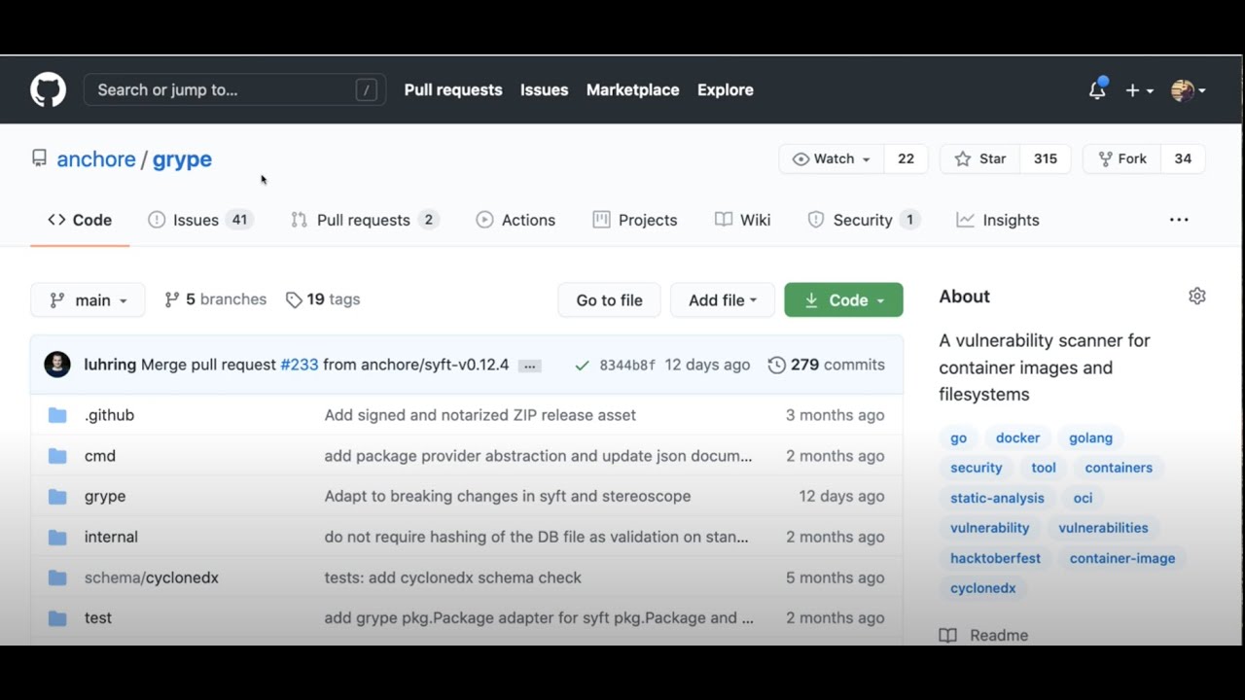Click the 34 forks count

pos(1183,159)
